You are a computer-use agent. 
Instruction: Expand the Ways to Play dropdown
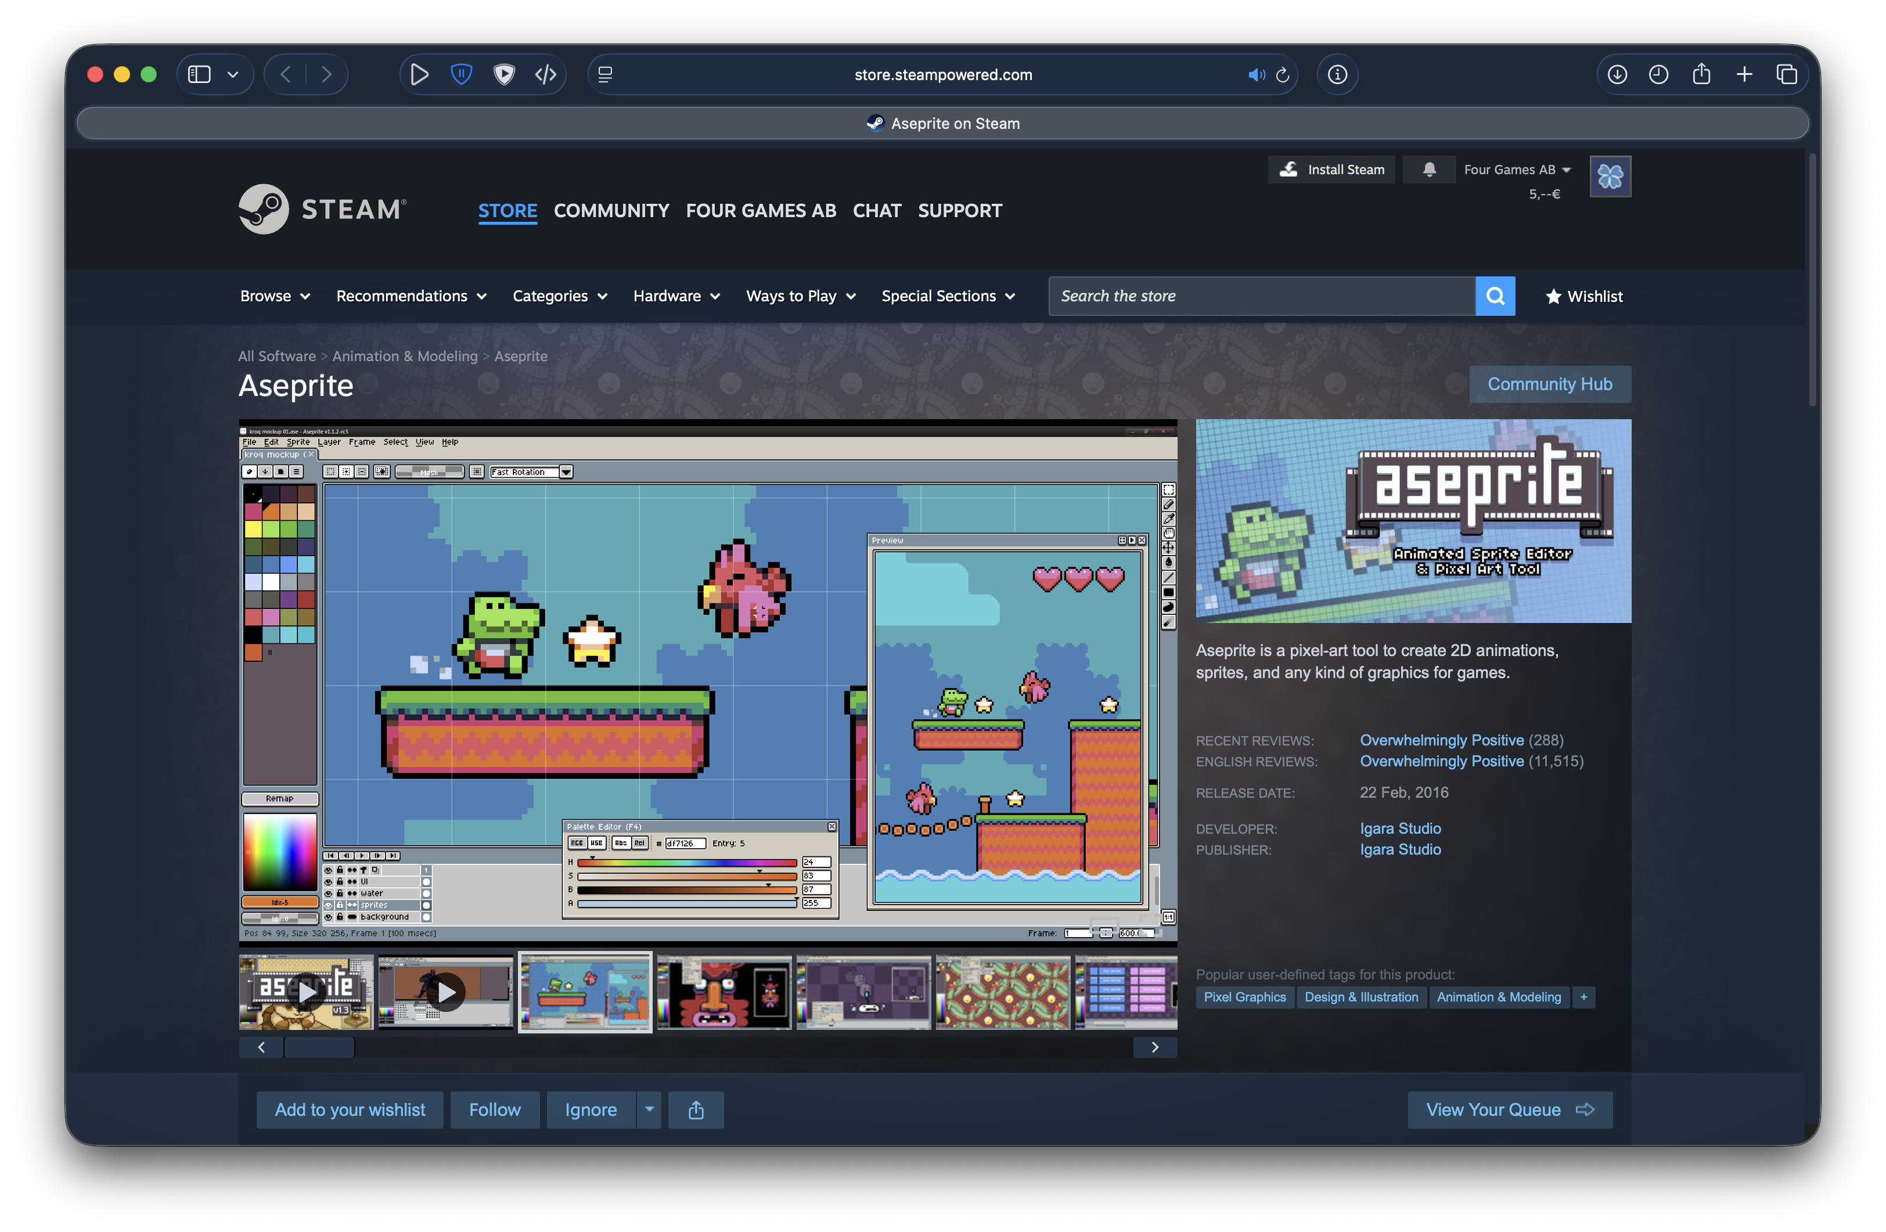pyautogui.click(x=800, y=296)
